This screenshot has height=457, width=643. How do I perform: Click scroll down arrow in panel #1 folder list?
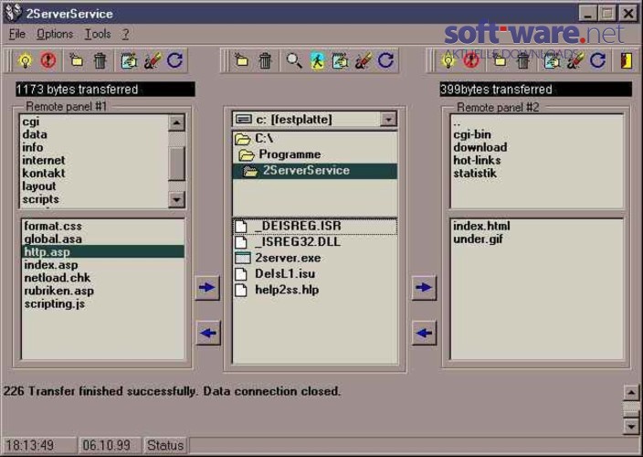[x=176, y=200]
